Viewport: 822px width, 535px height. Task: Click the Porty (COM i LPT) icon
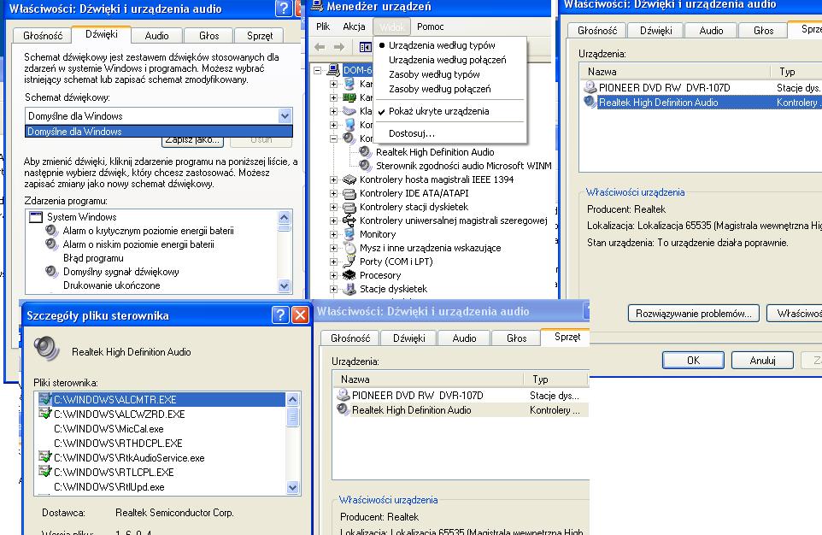coord(349,262)
